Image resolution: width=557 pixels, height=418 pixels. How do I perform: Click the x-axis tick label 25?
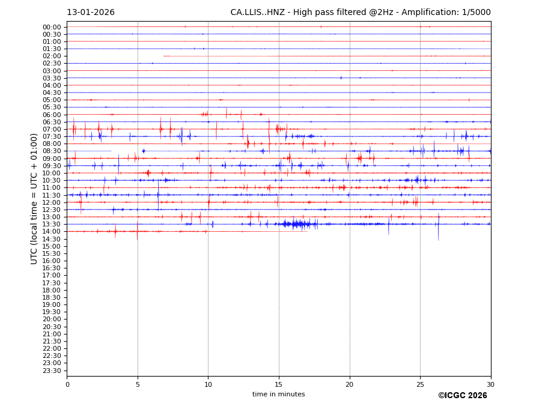click(x=420, y=384)
